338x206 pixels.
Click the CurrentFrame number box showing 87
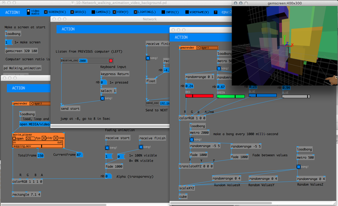[x=79, y=154]
